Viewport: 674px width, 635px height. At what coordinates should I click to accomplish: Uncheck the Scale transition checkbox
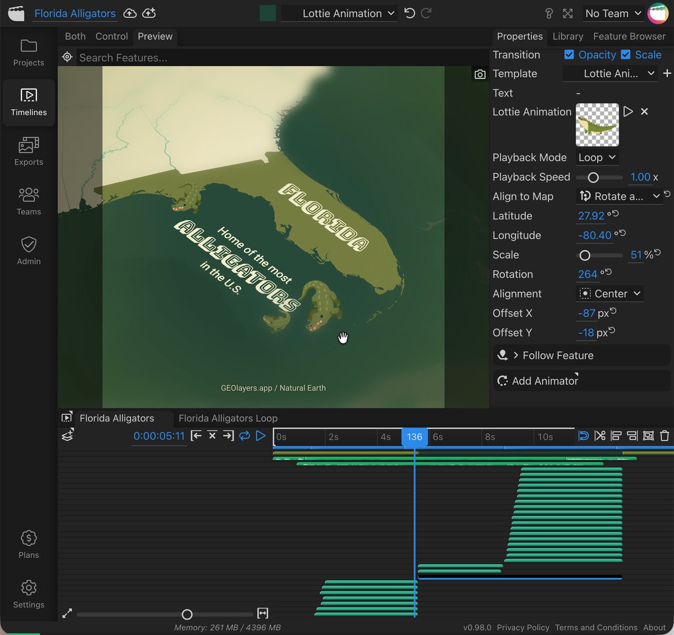(x=626, y=54)
